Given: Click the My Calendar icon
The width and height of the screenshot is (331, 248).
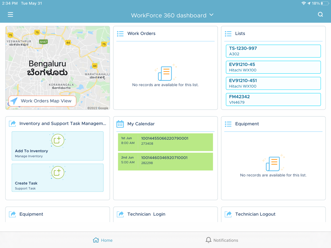Looking at the screenshot, I should point(120,124).
